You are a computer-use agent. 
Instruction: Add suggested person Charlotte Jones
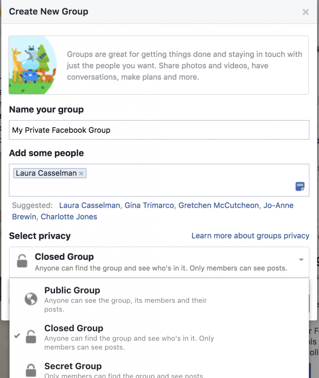tap(69, 217)
